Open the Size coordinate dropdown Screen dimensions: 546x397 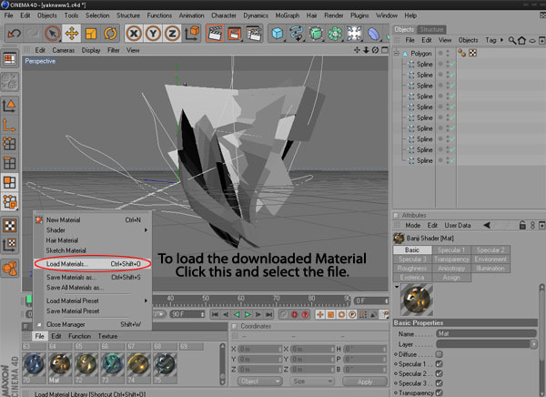click(x=312, y=382)
